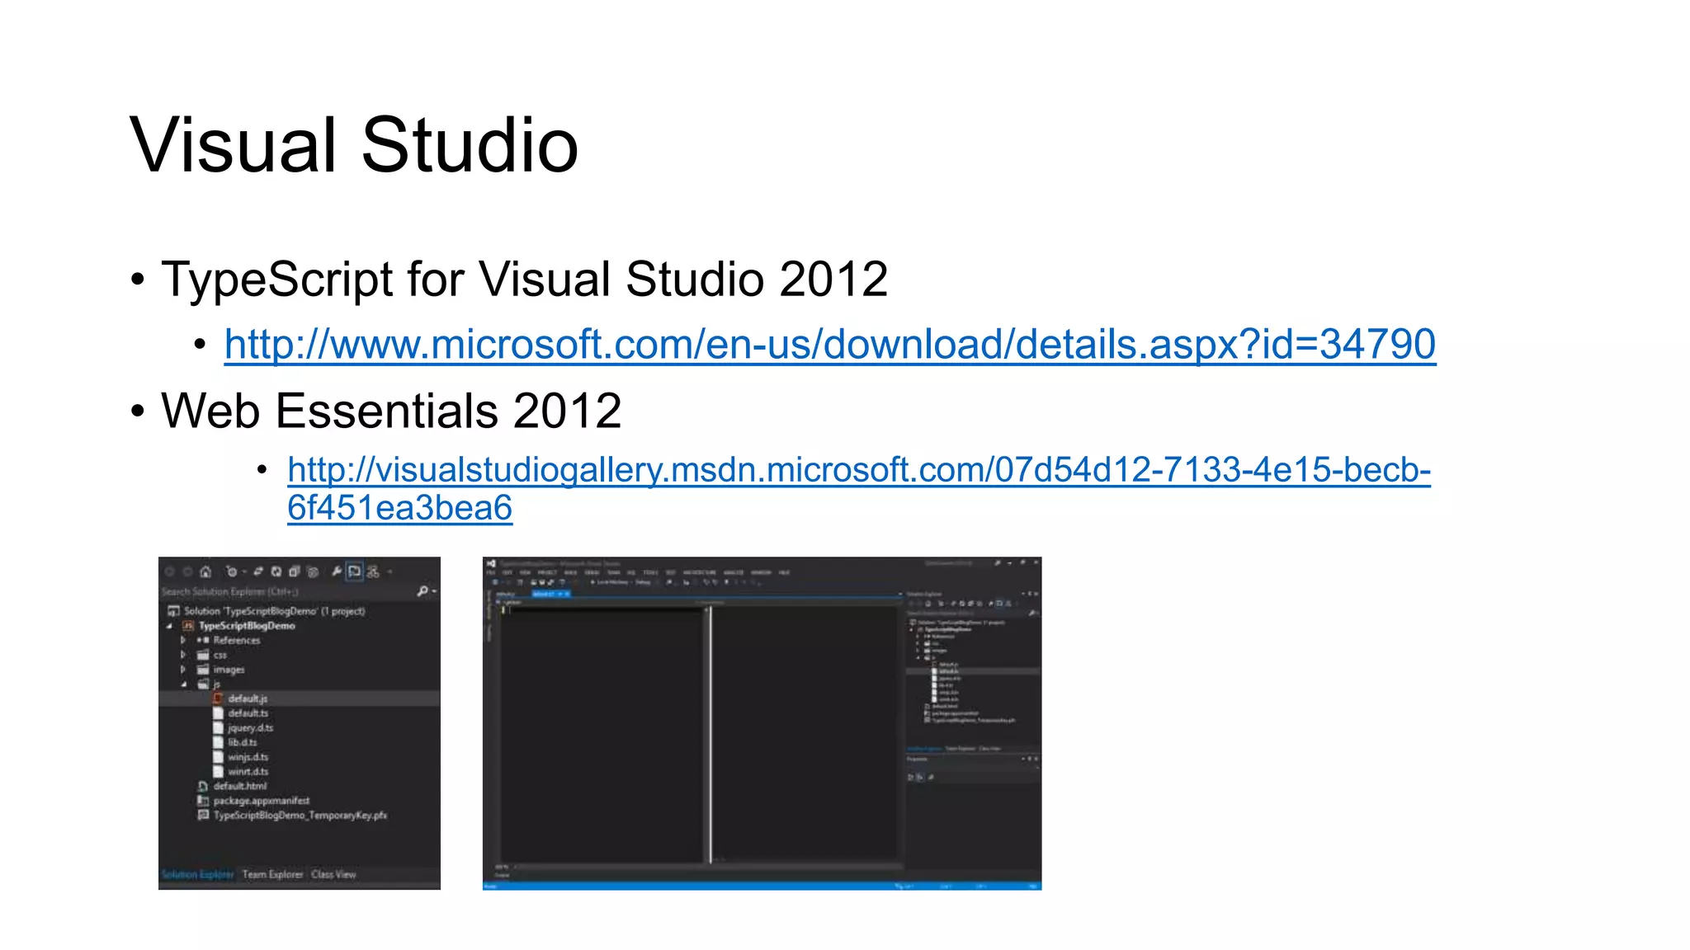Viewport: 1690px width, 950px height.
Task: Click the TemporaryKey.pfx certificate icon
Action: [x=203, y=815]
